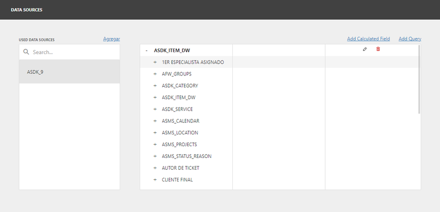Click Add Calculated Field link
Image resolution: width=440 pixels, height=212 pixels.
pos(369,39)
